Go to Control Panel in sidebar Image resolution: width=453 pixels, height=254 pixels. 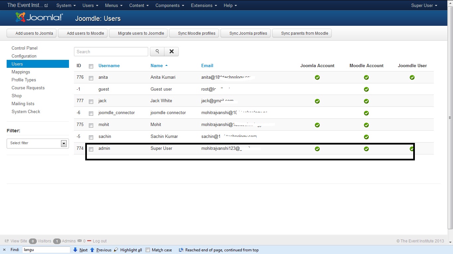coord(25,48)
